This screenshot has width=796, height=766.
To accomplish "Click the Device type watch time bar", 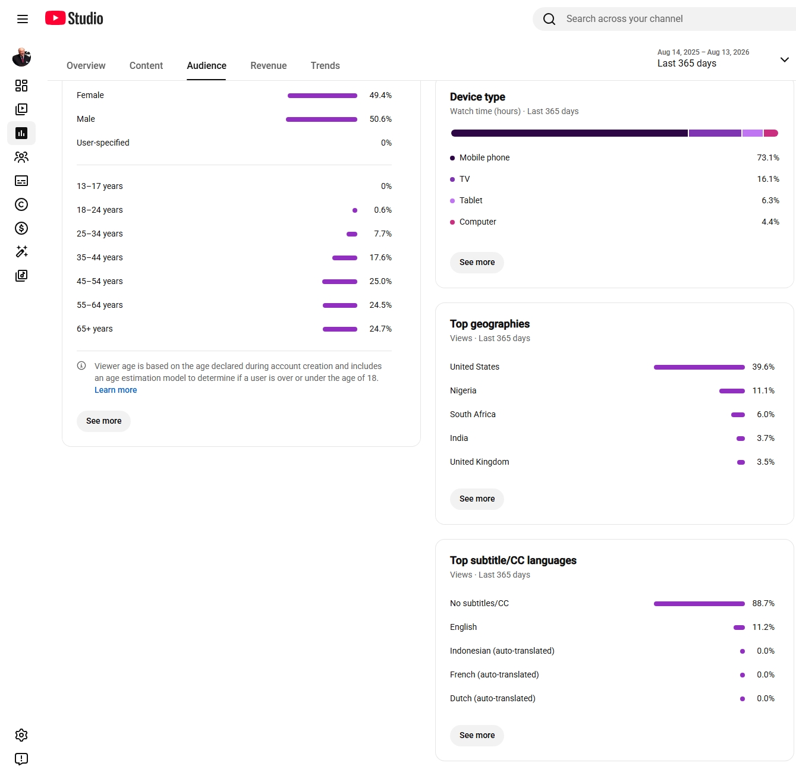I will [x=615, y=133].
